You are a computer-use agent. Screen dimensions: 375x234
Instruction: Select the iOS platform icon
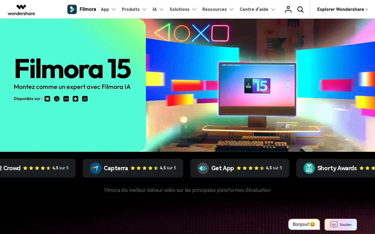coord(66,99)
